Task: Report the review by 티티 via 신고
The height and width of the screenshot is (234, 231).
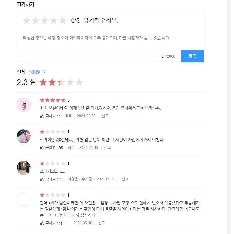Action: click(105, 116)
